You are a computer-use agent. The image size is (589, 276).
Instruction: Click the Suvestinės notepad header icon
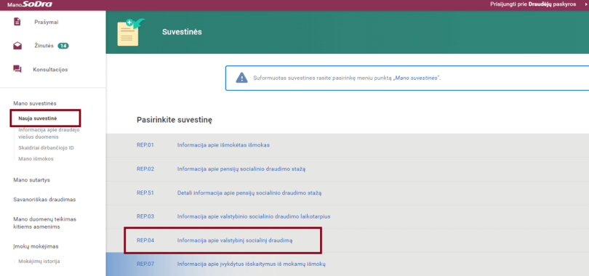131,32
